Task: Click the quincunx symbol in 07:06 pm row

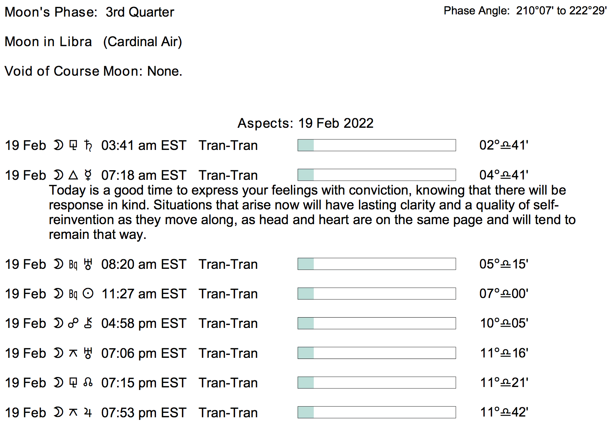Action: coord(73,353)
